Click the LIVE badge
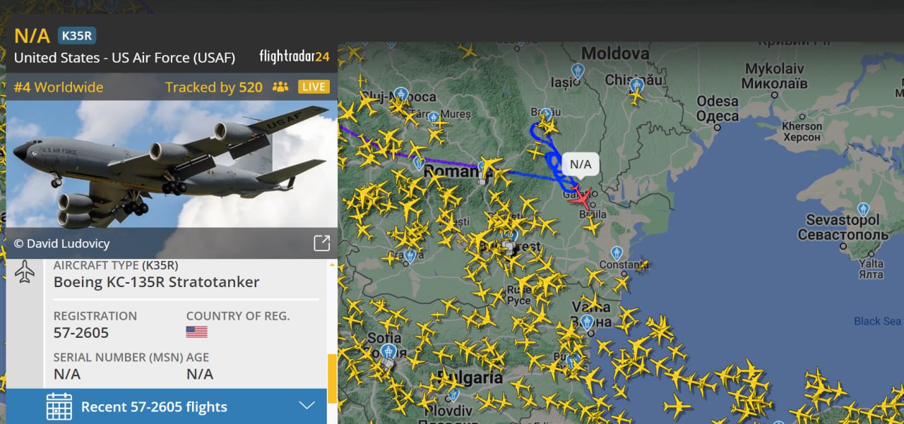Screen dimensions: 904x424 (314, 87)
